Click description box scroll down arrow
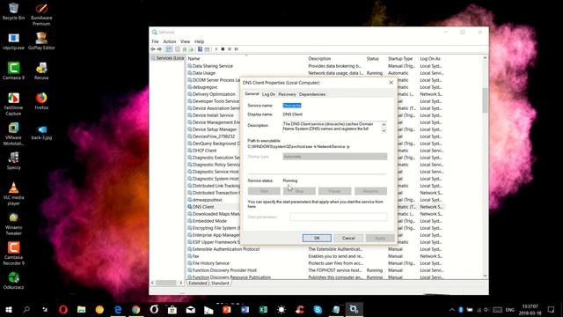This screenshot has height=317, width=563. (x=384, y=131)
